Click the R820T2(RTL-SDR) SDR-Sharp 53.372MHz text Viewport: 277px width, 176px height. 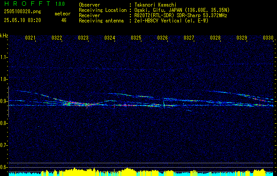pos(181,15)
